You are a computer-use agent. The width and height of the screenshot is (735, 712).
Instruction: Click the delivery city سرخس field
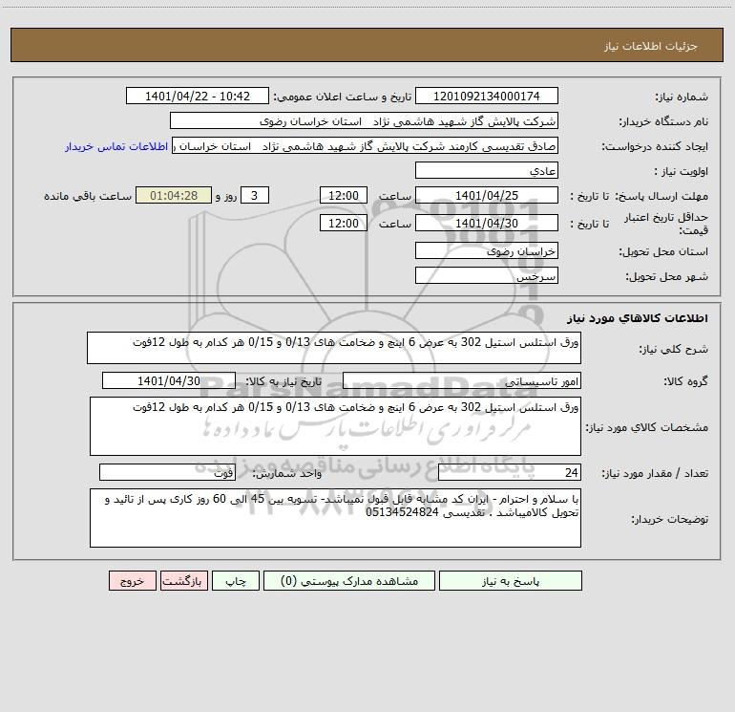487,275
